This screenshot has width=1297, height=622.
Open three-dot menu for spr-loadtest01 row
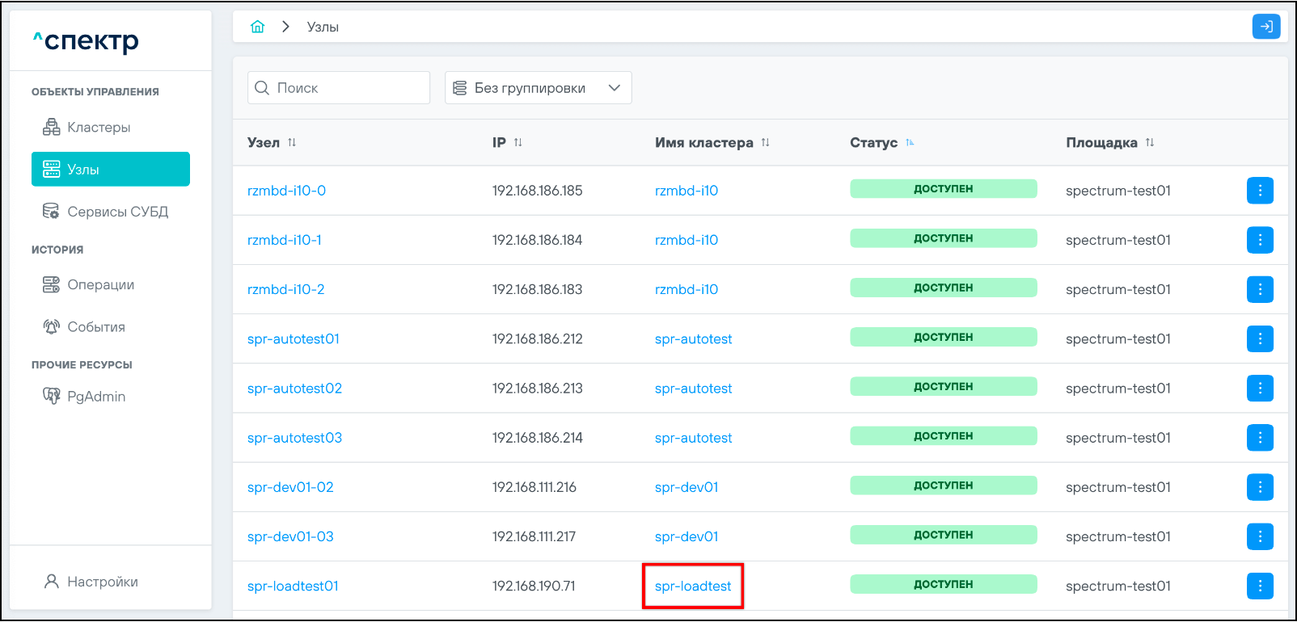click(x=1259, y=586)
